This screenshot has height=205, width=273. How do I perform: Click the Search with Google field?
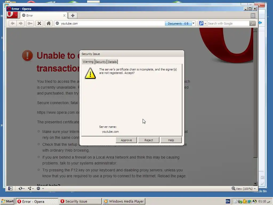coord(228,23)
